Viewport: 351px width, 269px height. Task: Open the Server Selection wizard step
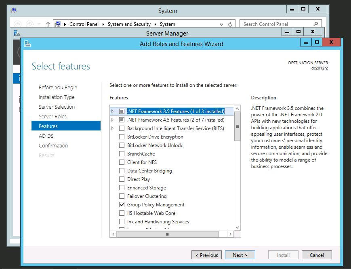(x=57, y=107)
